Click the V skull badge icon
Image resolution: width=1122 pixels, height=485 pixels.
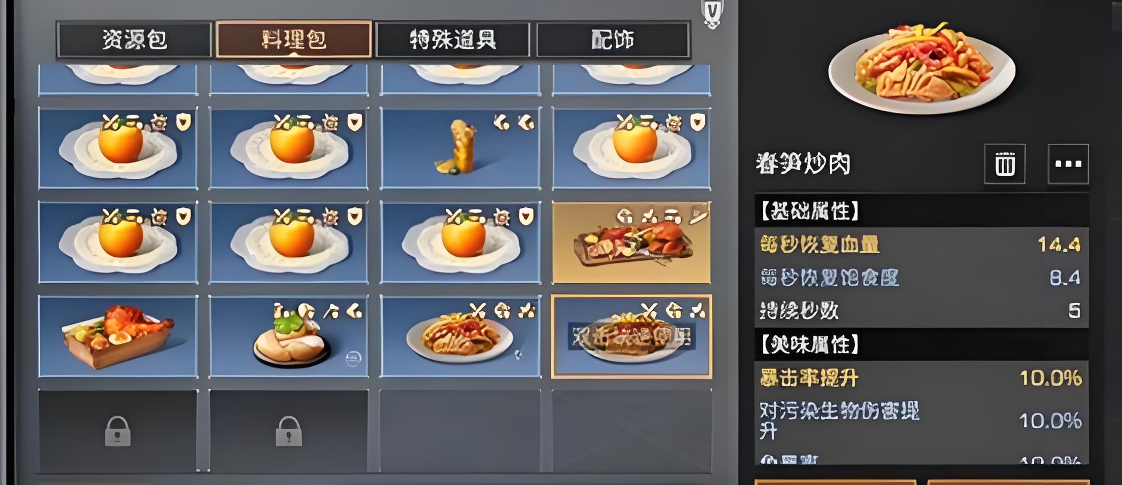[712, 13]
